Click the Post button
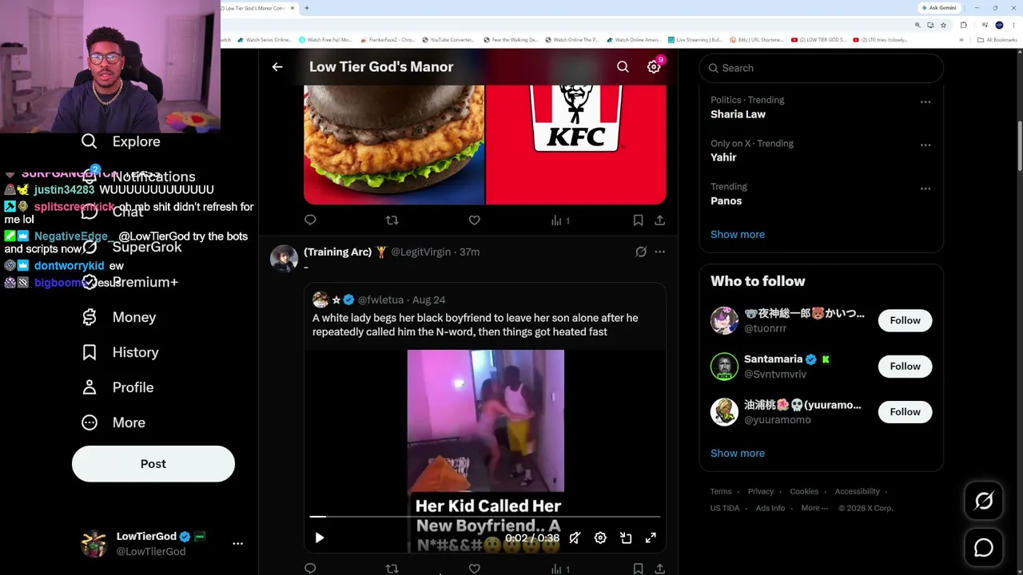Image resolution: width=1023 pixels, height=575 pixels. click(x=153, y=464)
